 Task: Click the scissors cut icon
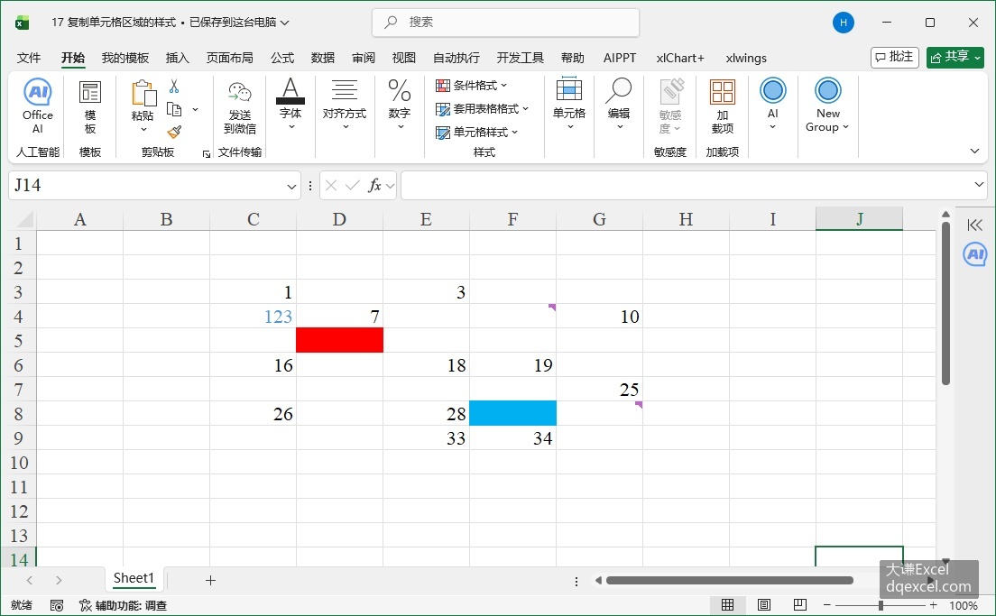coord(174,87)
